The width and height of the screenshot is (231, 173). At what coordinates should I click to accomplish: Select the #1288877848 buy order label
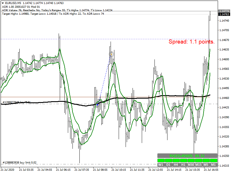point(17,102)
